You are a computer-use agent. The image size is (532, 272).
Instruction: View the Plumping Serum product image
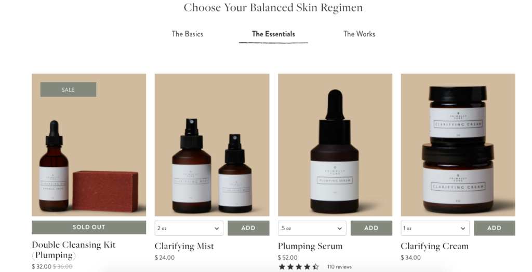point(335,145)
